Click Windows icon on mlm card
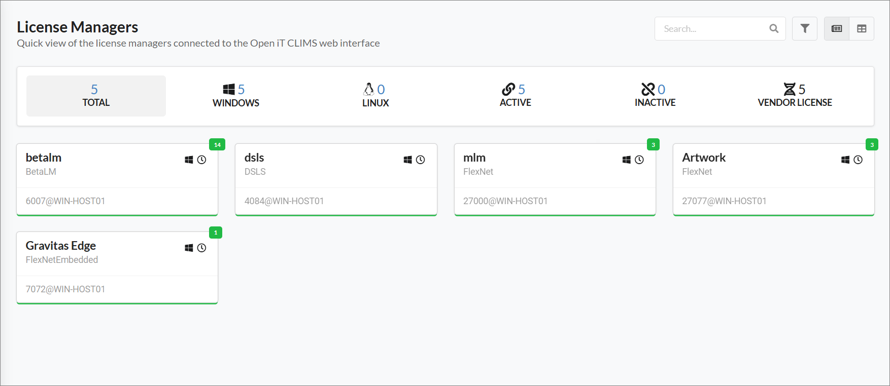This screenshot has width=890, height=386. (627, 160)
